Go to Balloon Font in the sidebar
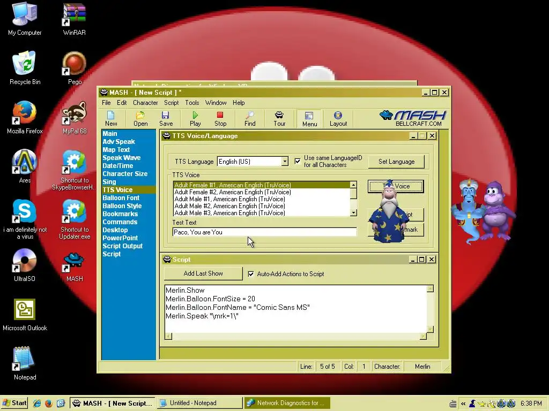549x411 pixels. point(121,198)
